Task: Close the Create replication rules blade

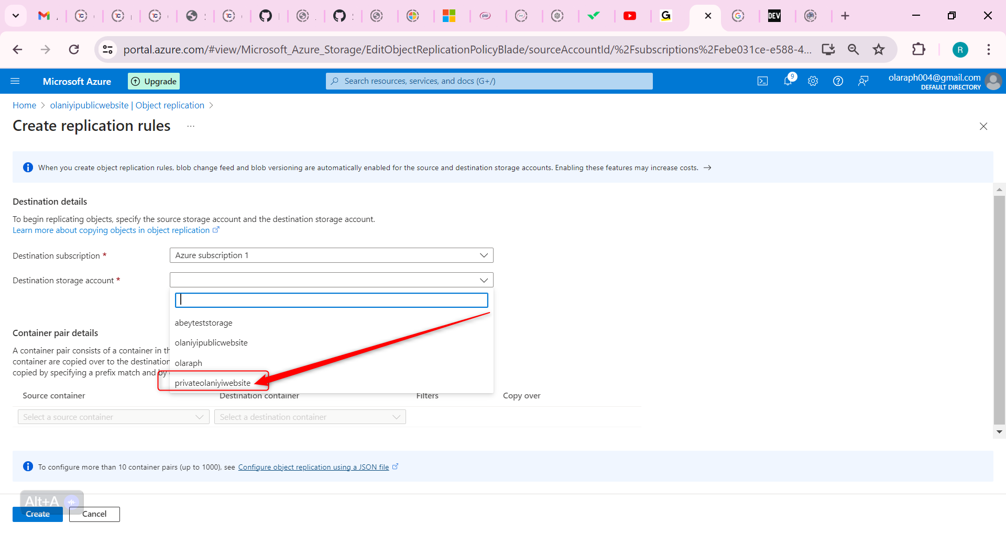Action: point(983,126)
